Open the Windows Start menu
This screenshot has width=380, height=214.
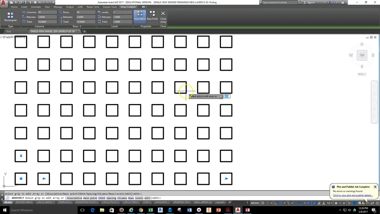[x=4, y=210]
